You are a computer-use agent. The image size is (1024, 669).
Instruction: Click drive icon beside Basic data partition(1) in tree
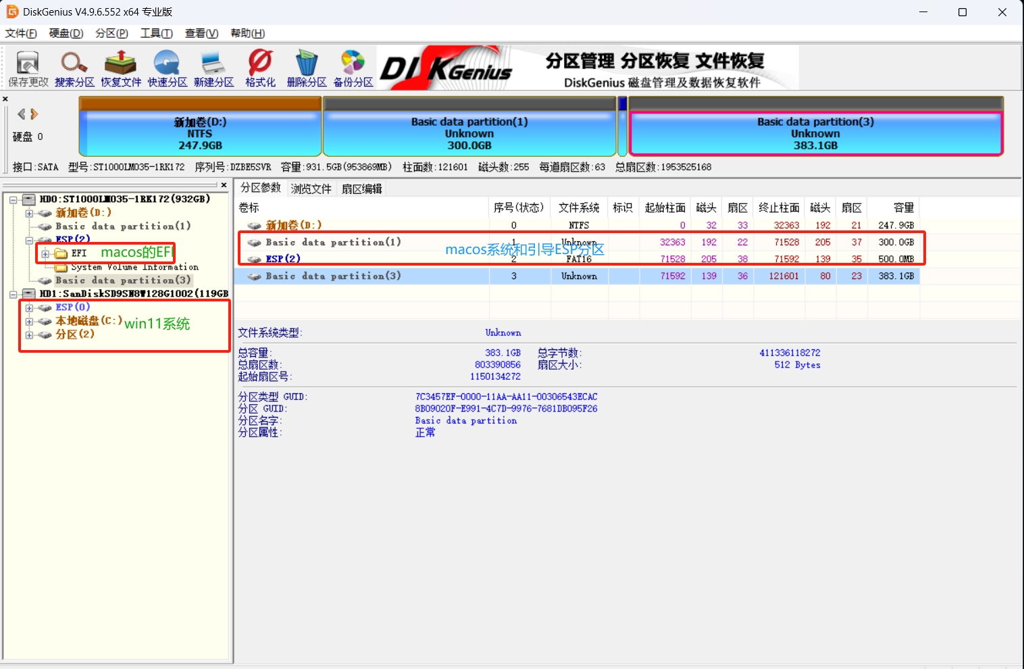(45, 226)
